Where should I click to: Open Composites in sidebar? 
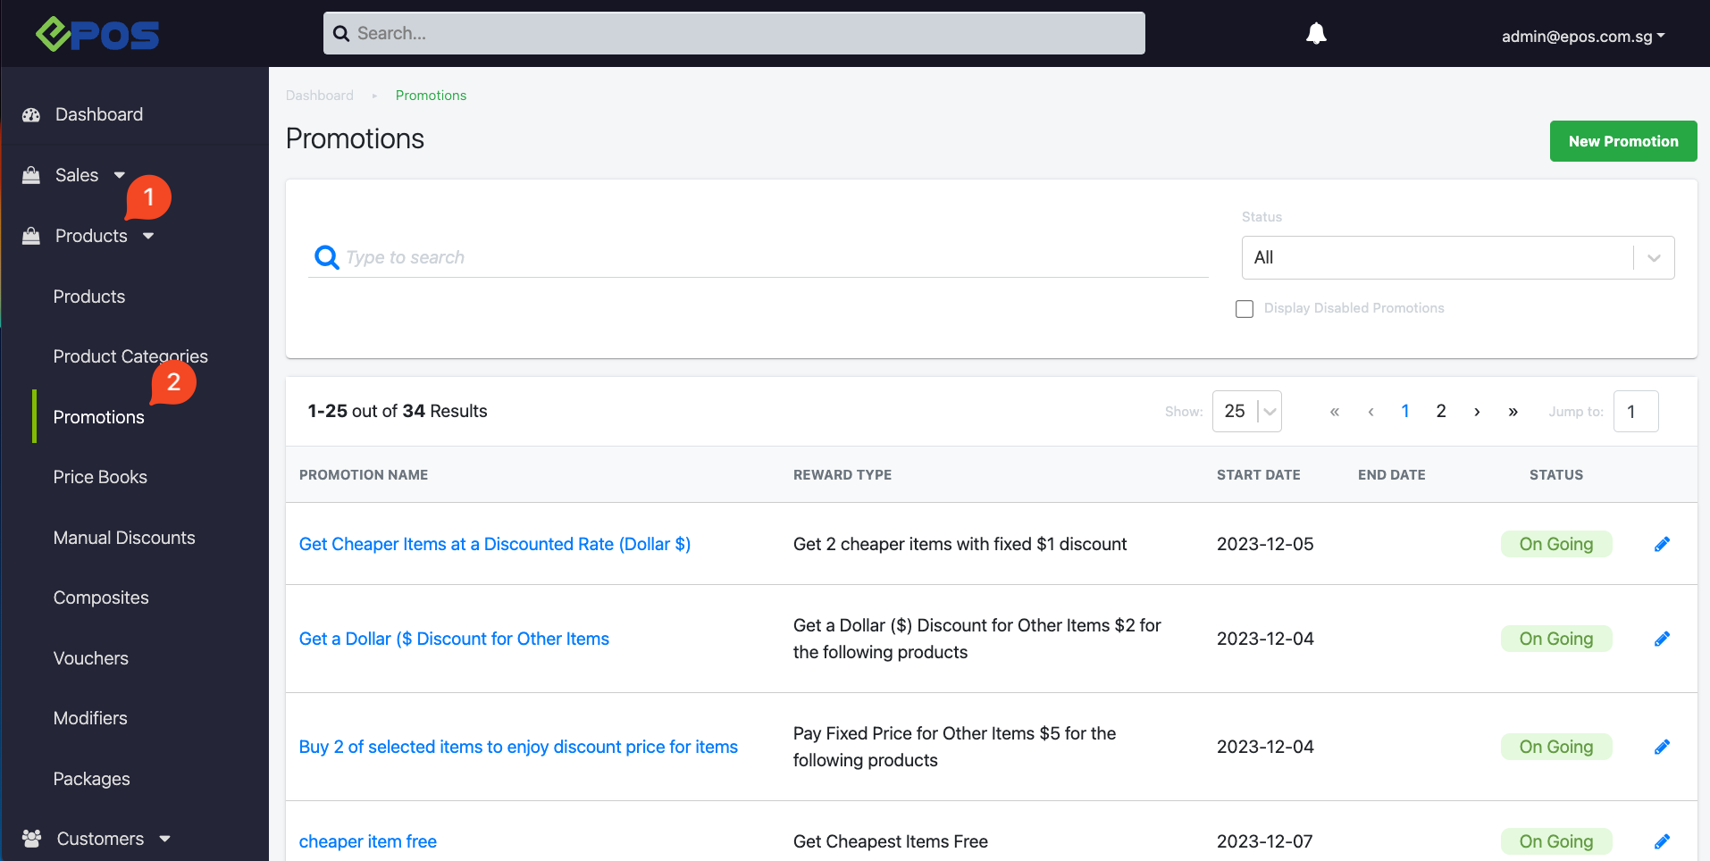pos(101,598)
